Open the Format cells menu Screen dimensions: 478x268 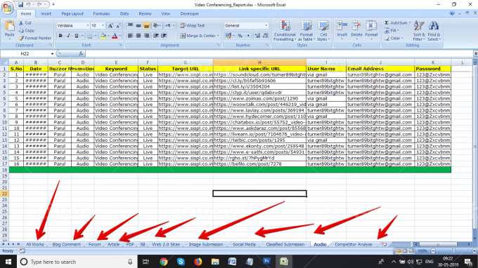coord(371,30)
